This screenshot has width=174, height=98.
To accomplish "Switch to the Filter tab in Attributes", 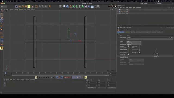I will click(127, 32).
